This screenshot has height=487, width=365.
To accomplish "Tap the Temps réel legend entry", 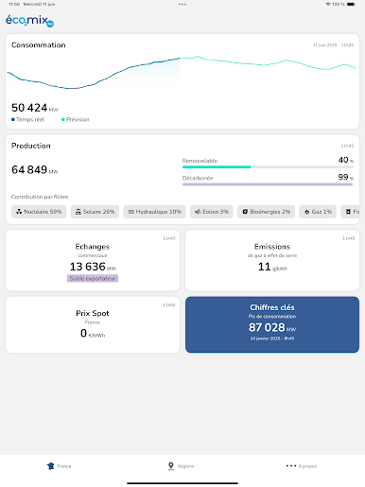I will (27, 119).
